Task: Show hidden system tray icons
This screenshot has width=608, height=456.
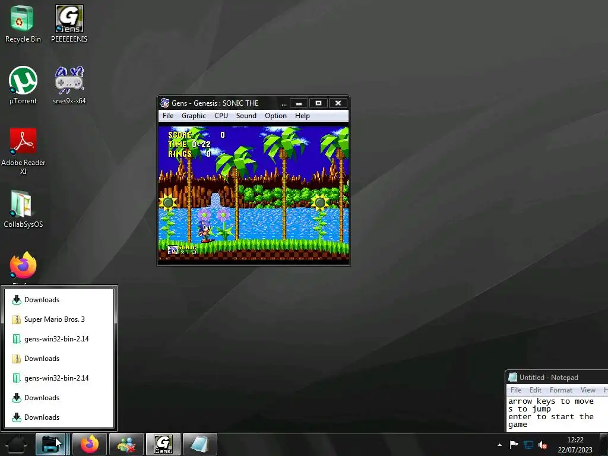Action: (x=499, y=445)
